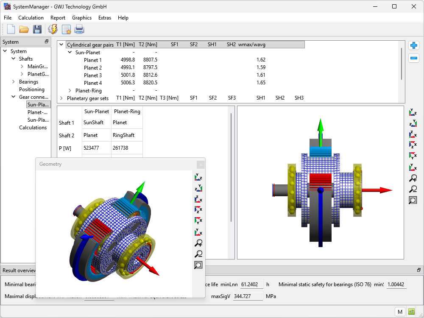Viewport: 424px width, 318px height.
Task: Expand the Planetary gear sets row
Action: point(61,98)
